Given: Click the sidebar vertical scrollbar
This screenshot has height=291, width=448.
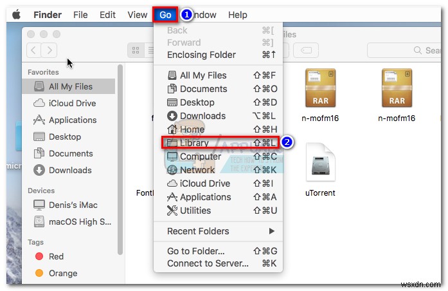Looking at the screenshot, I should click(120, 160).
